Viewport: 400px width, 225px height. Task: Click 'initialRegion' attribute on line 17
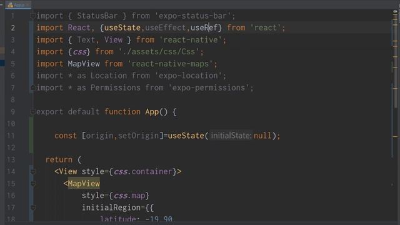[111, 207]
